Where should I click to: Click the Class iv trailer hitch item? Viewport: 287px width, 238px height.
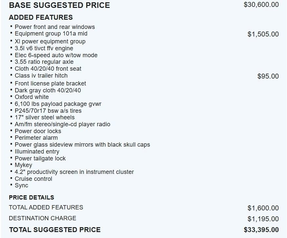[41, 76]
